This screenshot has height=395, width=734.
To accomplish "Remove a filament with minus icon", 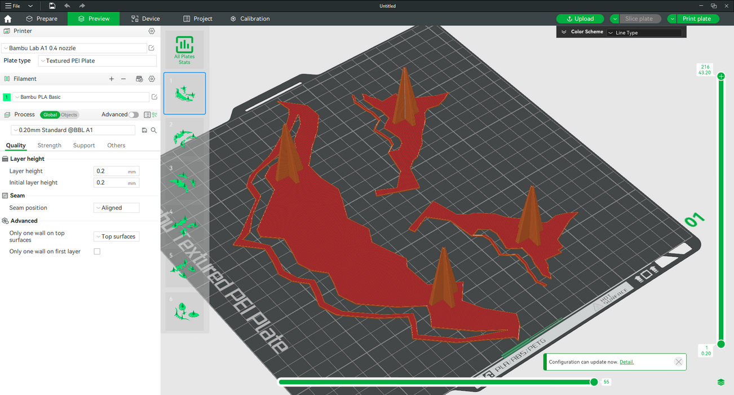I will click(x=123, y=79).
